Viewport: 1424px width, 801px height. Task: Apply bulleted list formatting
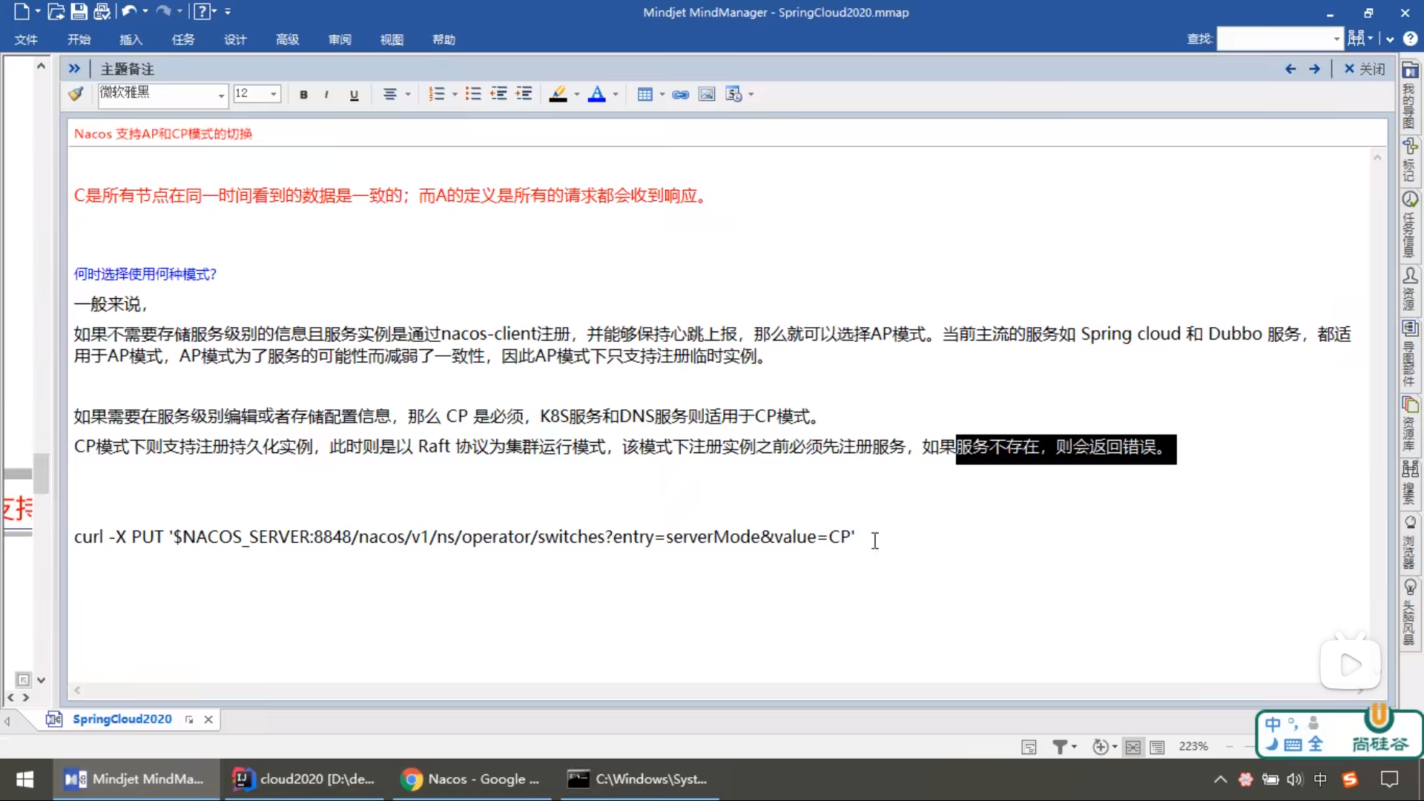click(x=473, y=94)
